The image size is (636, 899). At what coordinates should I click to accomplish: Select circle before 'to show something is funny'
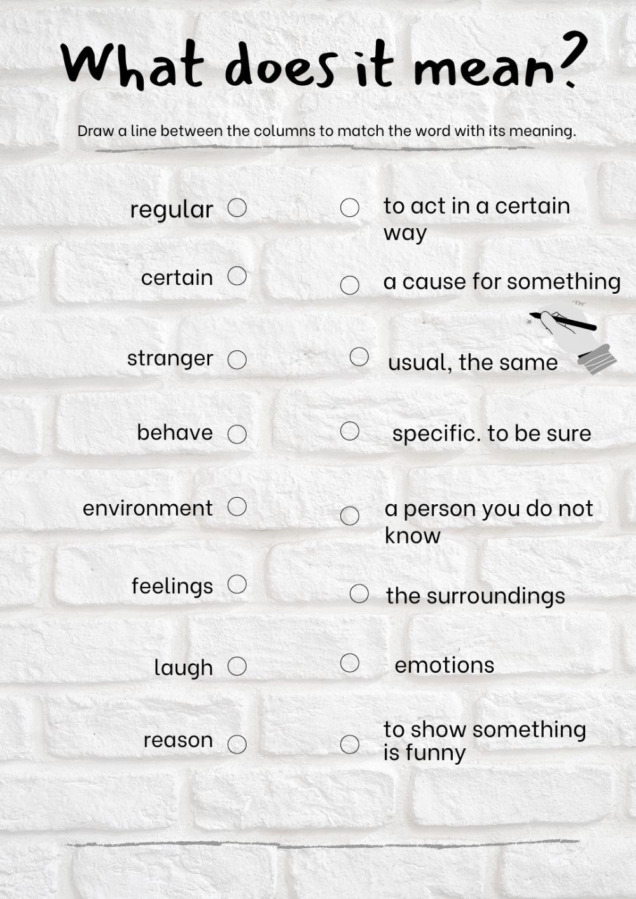(350, 745)
